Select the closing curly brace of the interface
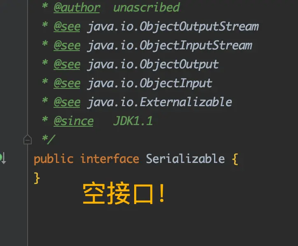Screen dimensions: 298x246 (x=37, y=178)
